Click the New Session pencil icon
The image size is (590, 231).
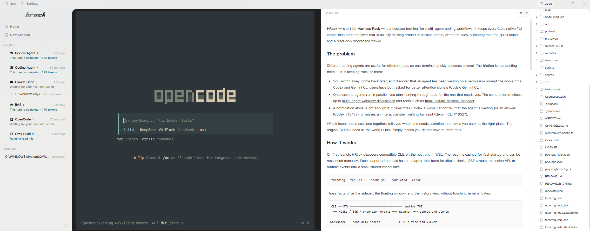(6, 35)
